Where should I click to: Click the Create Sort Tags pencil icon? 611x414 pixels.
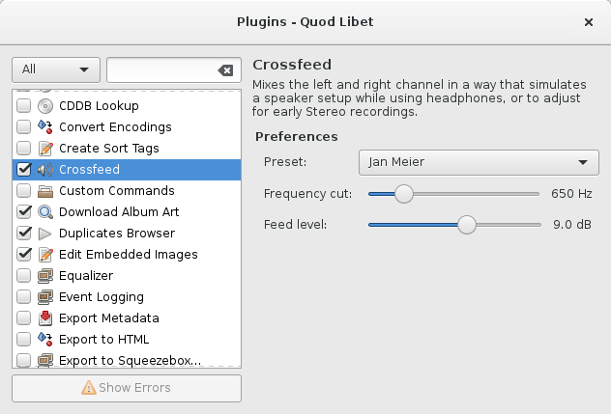click(x=44, y=149)
